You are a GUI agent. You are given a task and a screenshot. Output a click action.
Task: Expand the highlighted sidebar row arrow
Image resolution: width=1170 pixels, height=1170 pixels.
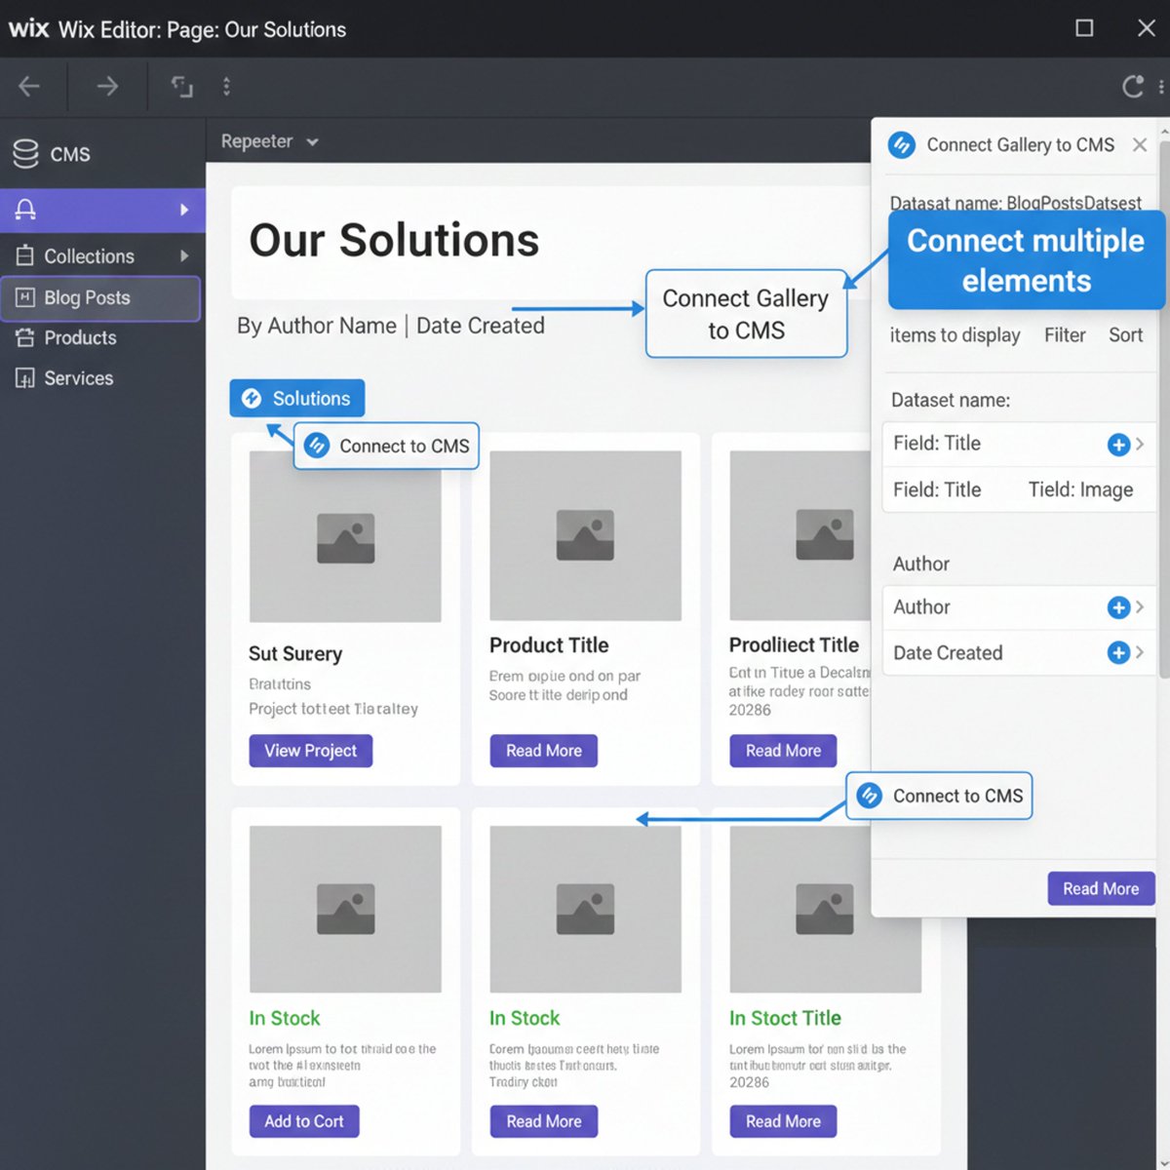click(184, 210)
